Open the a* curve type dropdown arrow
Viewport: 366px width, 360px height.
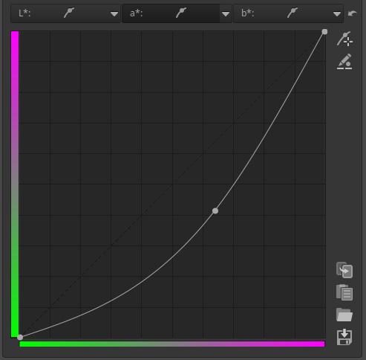226,14
